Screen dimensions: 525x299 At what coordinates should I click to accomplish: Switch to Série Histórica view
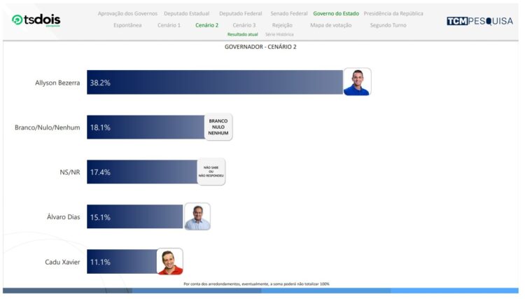pos(279,34)
